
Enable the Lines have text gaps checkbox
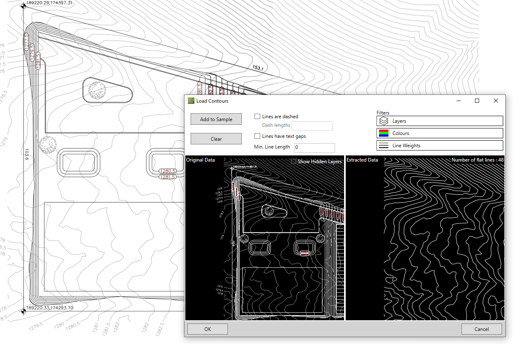coord(257,136)
